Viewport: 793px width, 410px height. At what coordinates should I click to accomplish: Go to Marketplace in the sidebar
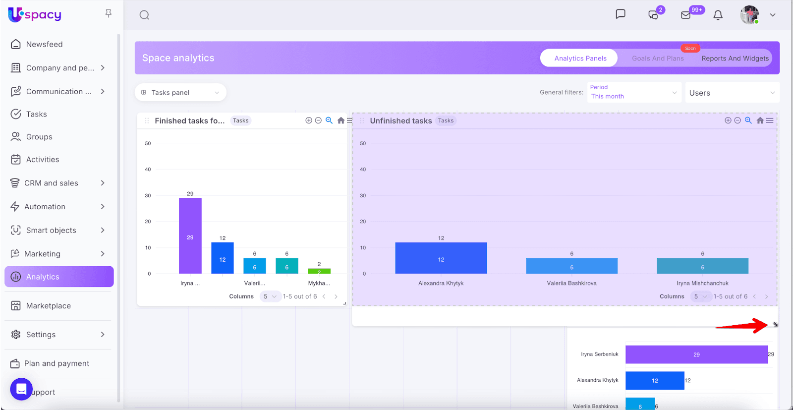pos(49,306)
